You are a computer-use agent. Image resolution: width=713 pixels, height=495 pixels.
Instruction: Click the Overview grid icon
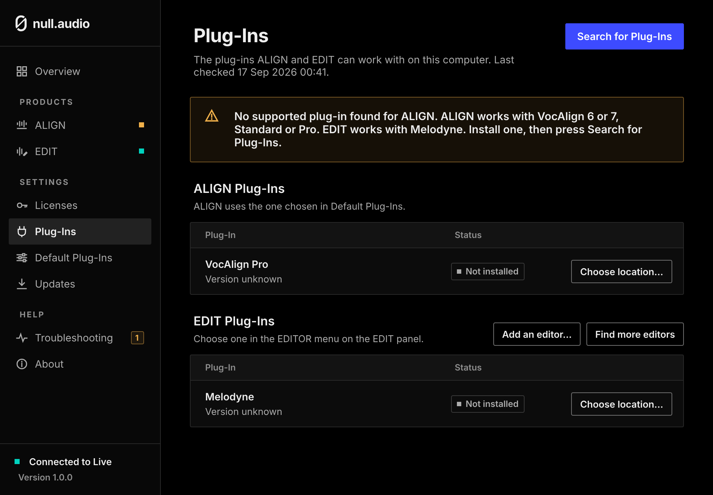pyautogui.click(x=22, y=71)
